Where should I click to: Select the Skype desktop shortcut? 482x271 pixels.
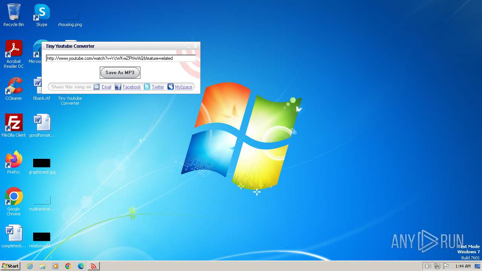[x=42, y=15]
